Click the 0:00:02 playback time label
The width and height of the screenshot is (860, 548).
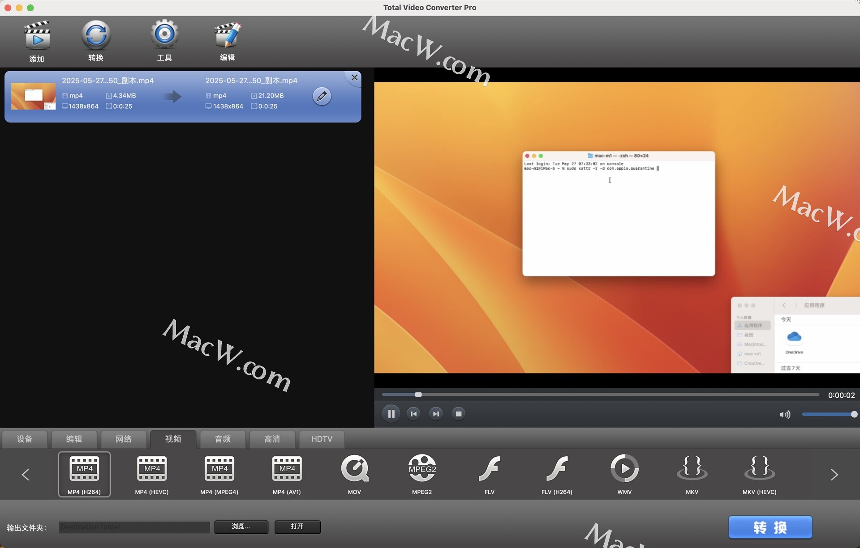coord(841,395)
